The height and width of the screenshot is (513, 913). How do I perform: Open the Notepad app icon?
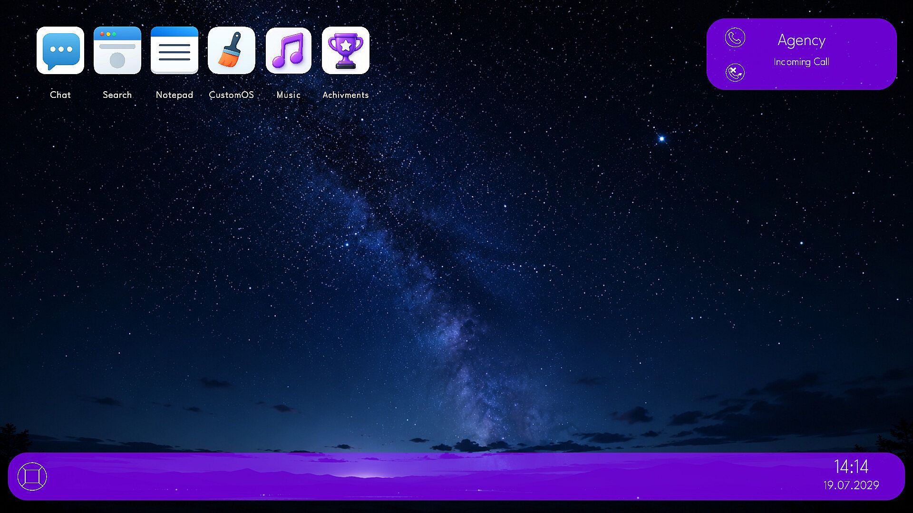(175, 50)
